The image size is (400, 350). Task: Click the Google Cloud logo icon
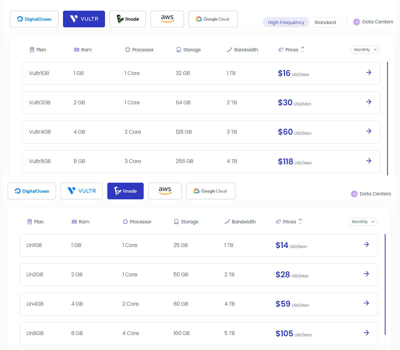click(x=198, y=19)
